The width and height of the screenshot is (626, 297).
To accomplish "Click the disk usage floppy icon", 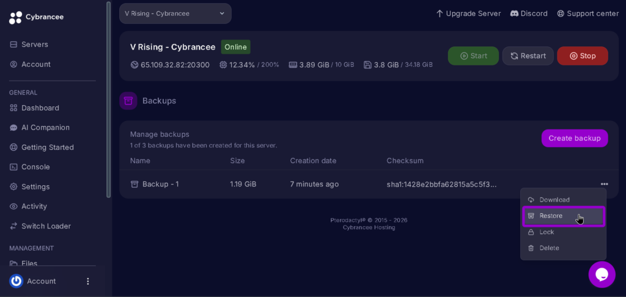I will point(367,65).
